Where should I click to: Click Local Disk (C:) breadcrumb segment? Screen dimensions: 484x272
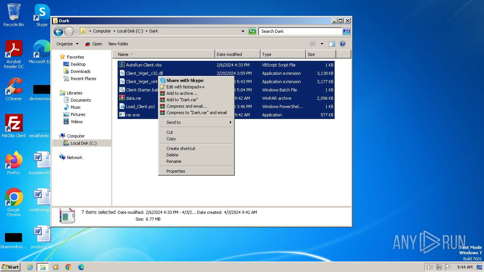pos(130,31)
